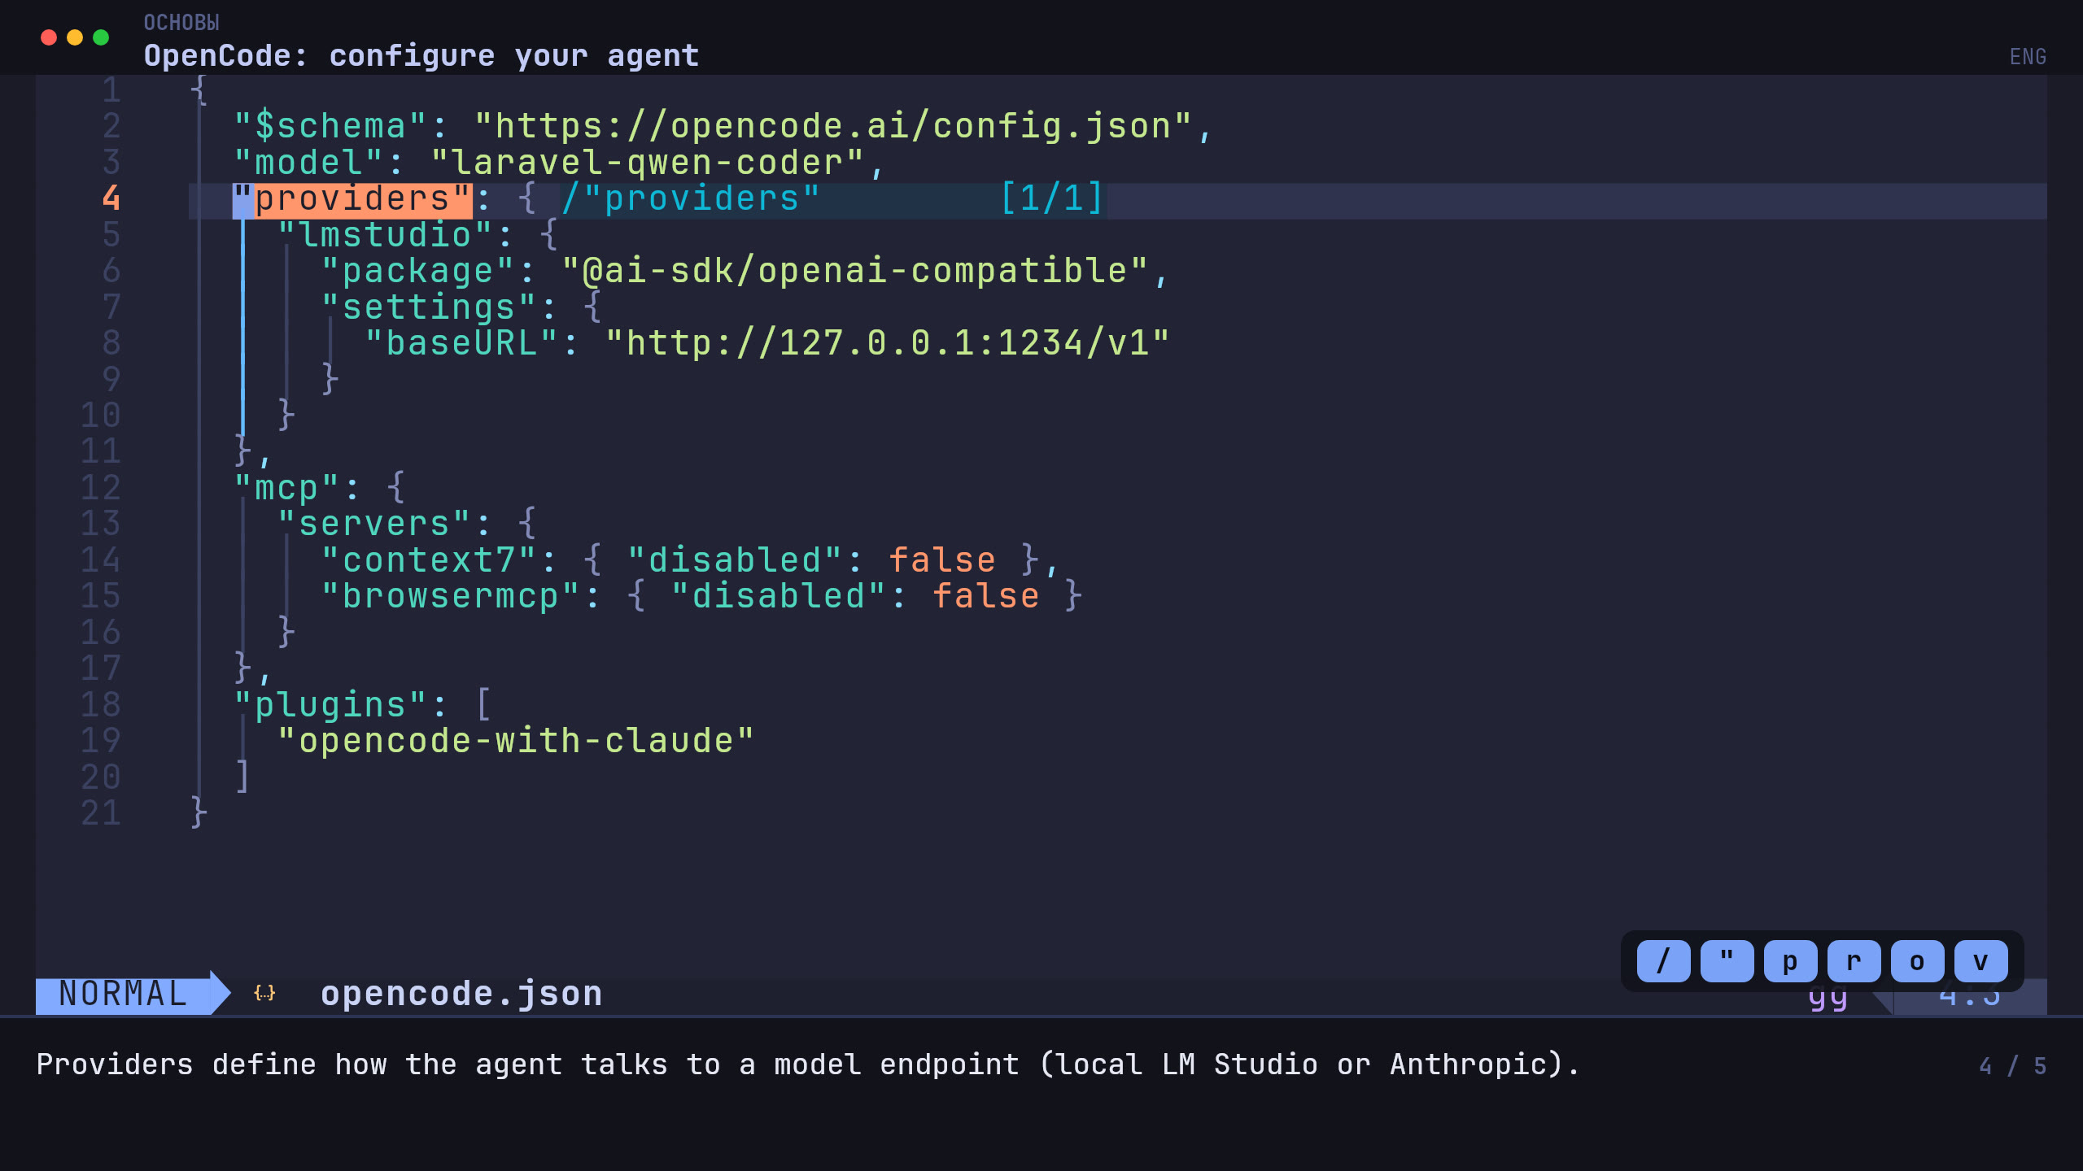Click the "servers" key on line 13
This screenshot has height=1171, width=2083.
[x=374, y=525]
